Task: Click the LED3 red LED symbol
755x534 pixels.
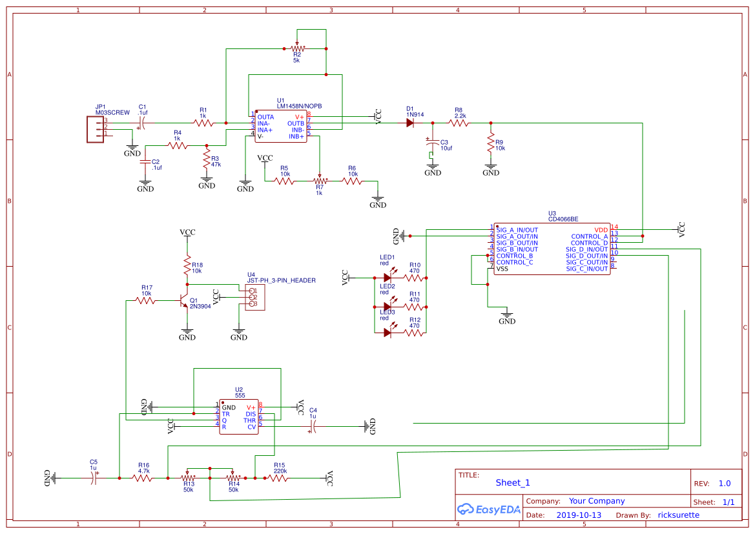Action: tap(388, 333)
